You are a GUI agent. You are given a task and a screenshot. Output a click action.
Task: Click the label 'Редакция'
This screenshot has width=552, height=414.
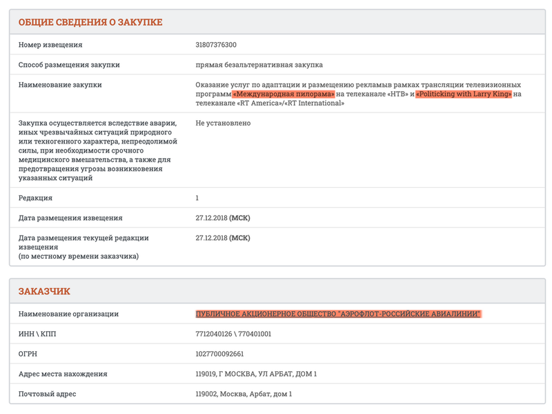click(x=35, y=198)
